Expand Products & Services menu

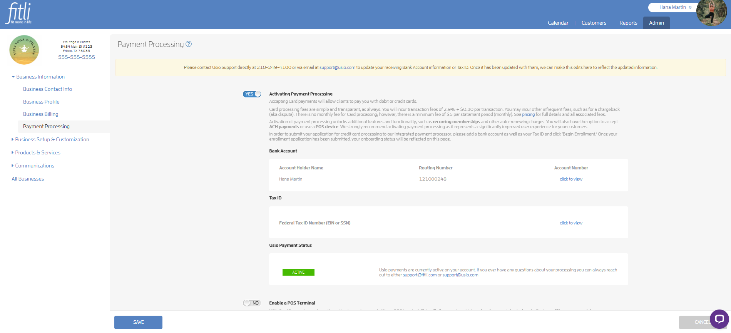pos(36,152)
